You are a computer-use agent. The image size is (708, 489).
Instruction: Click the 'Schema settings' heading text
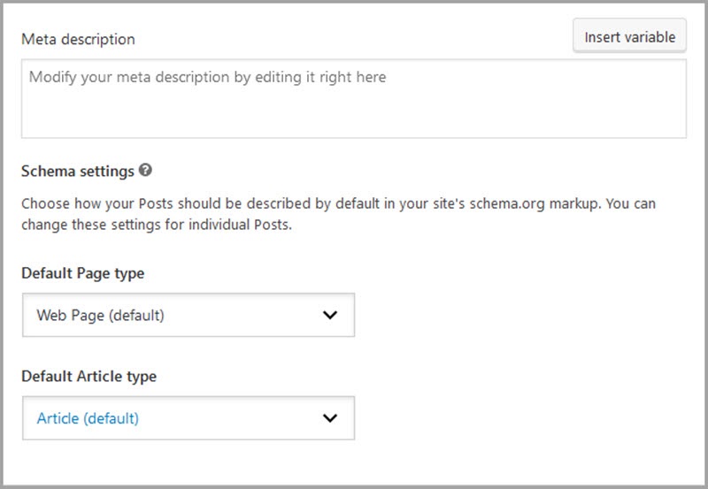[78, 171]
